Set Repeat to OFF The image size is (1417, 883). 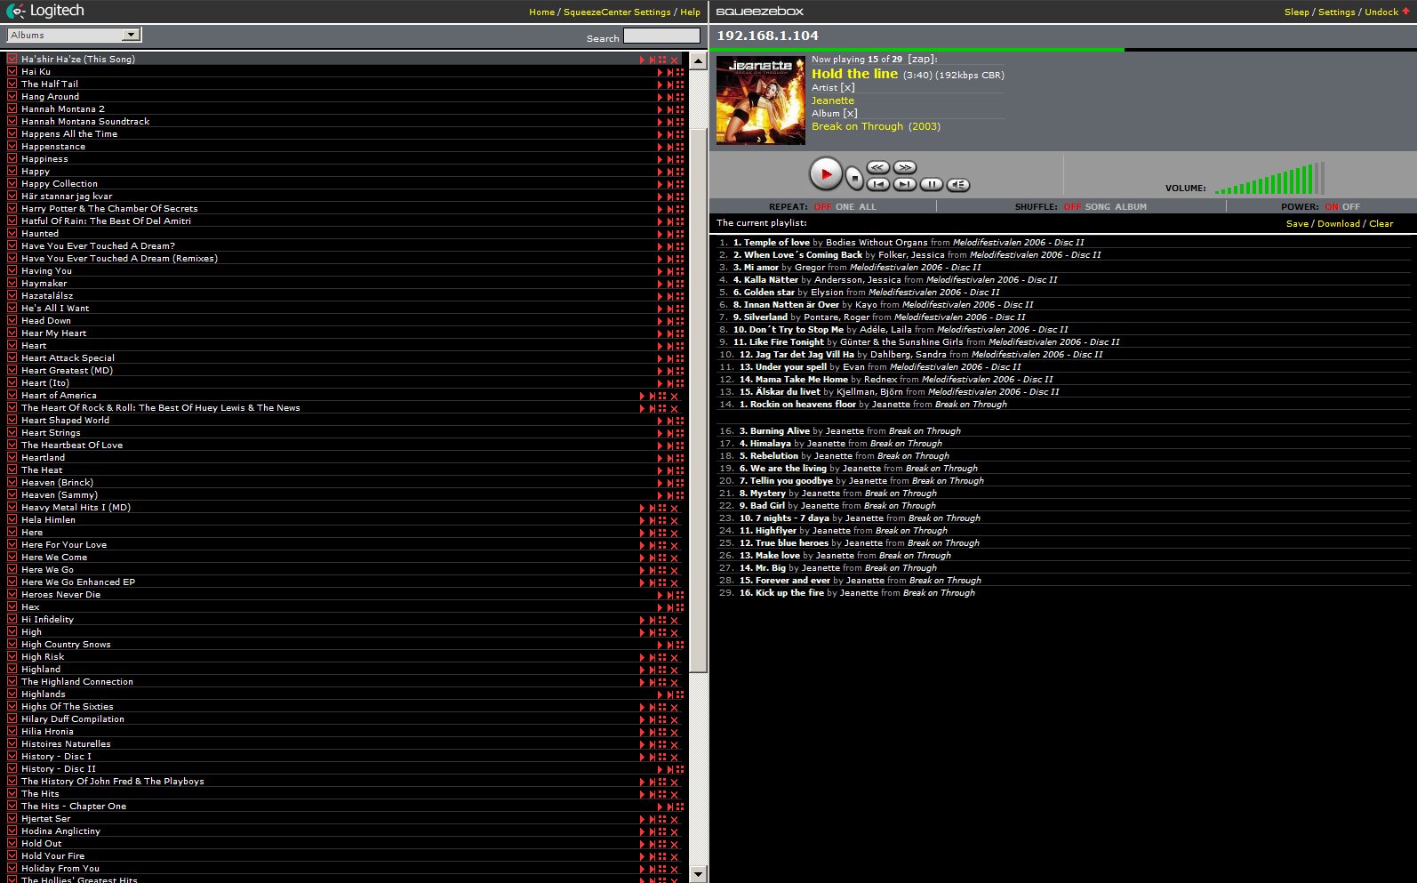click(823, 207)
